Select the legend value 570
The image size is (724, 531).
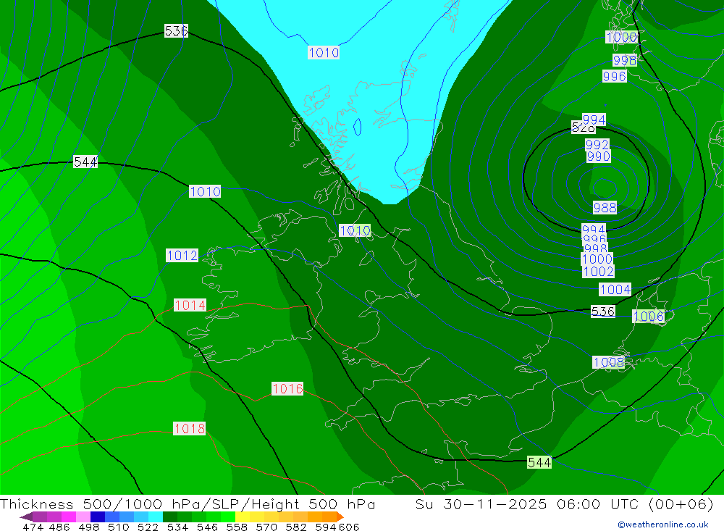[266, 527]
